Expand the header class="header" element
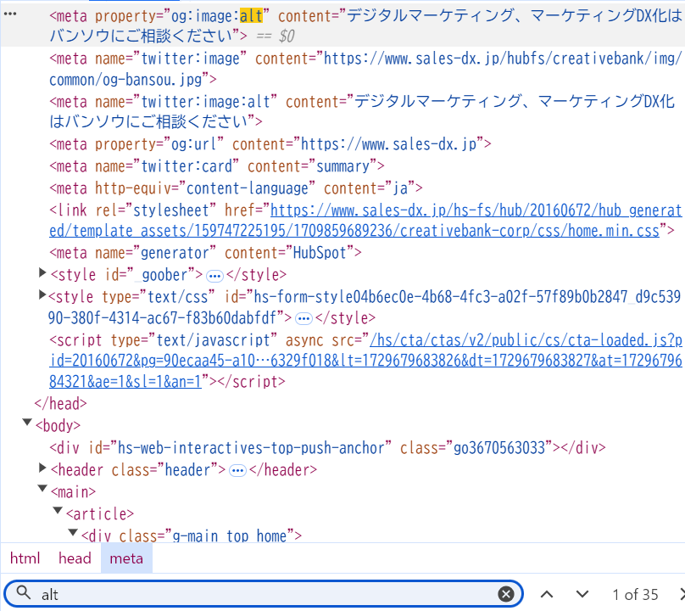 [x=42, y=468]
